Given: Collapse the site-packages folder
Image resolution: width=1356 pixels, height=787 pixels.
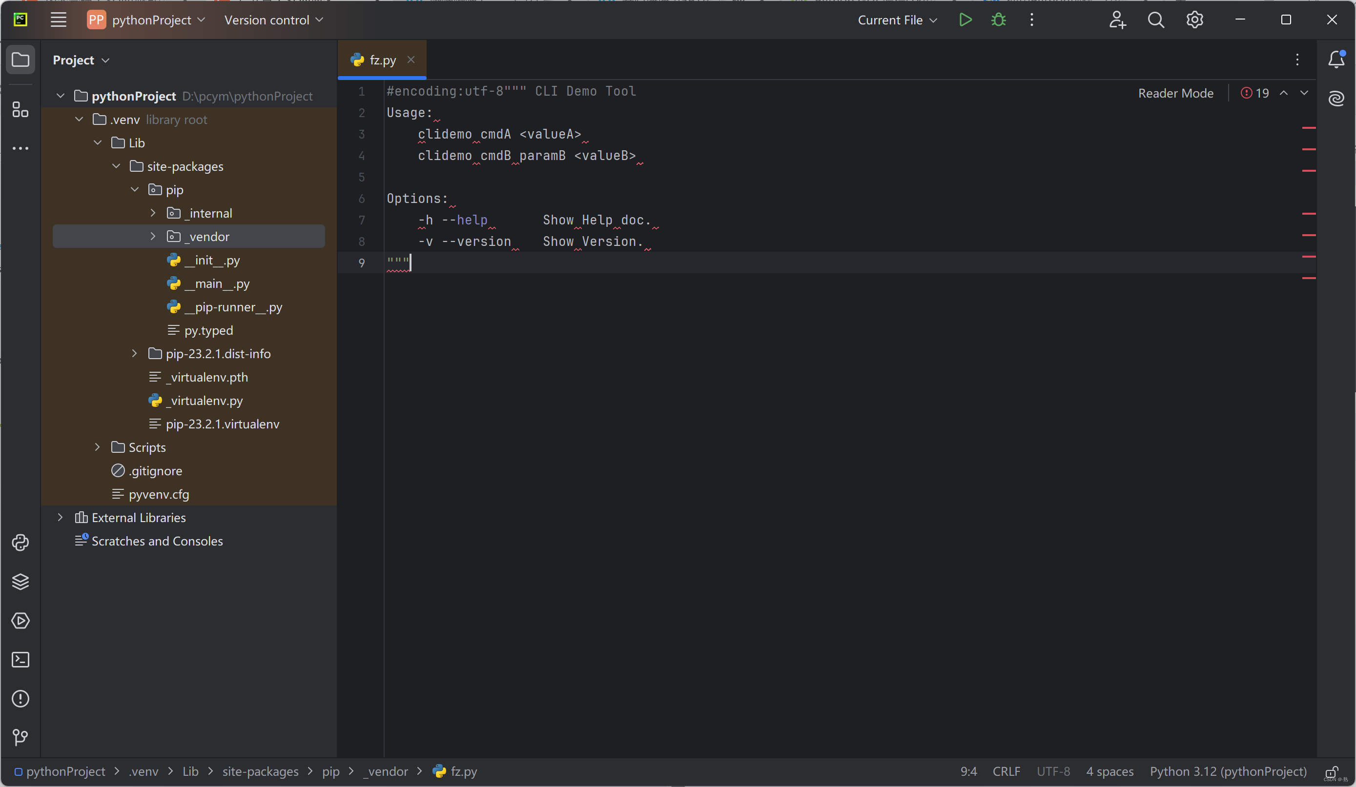Looking at the screenshot, I should click(x=116, y=166).
